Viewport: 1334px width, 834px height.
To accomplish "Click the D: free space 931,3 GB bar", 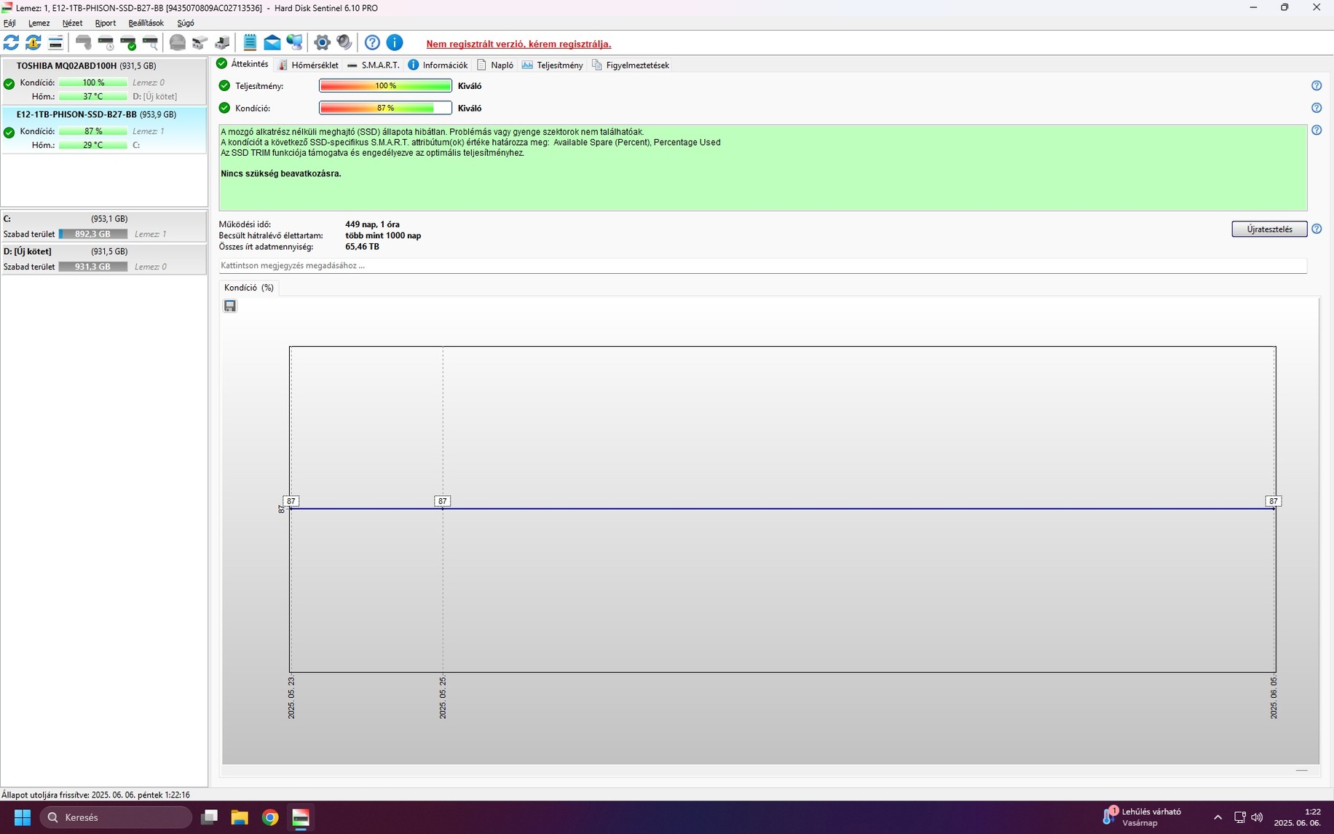I will coord(93,267).
